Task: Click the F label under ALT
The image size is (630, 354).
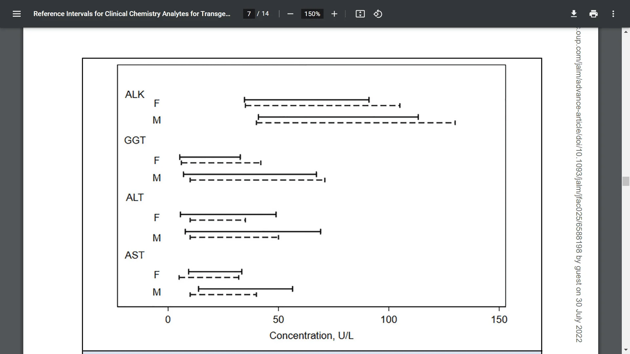Action: pyautogui.click(x=157, y=217)
